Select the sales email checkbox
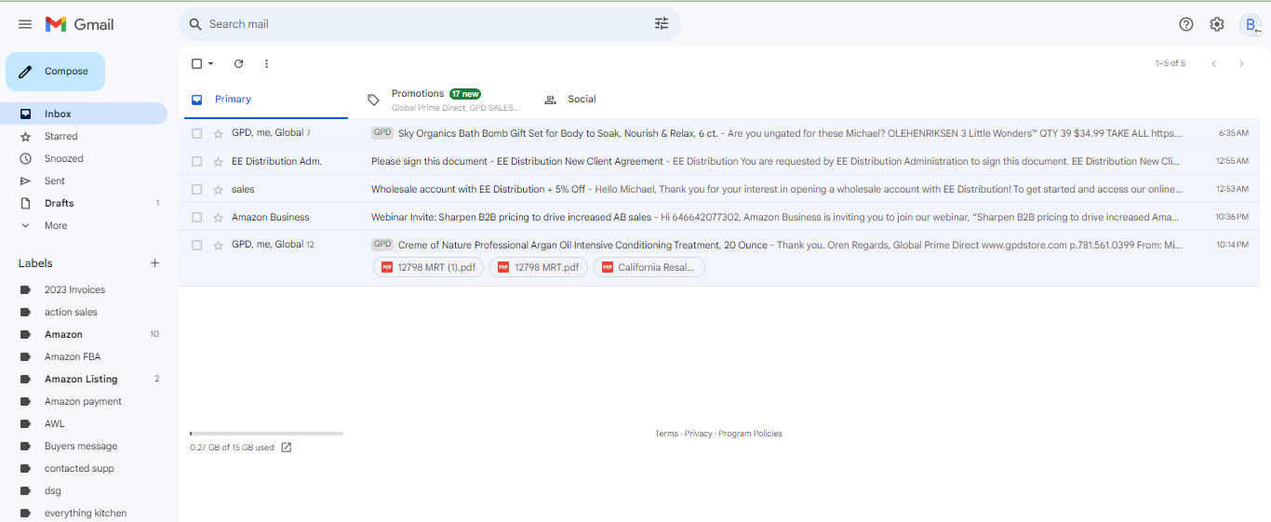The height and width of the screenshot is (522, 1271). tap(196, 189)
